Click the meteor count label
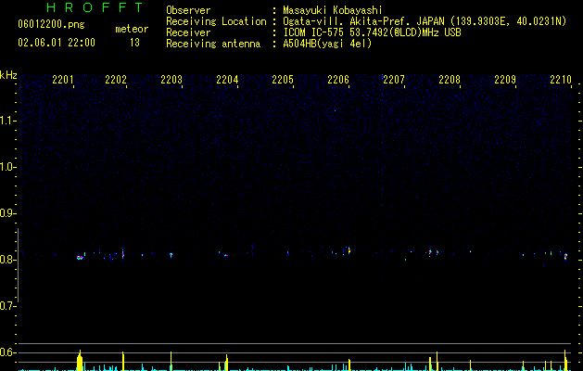The width and height of the screenshot is (583, 371). 132,29
